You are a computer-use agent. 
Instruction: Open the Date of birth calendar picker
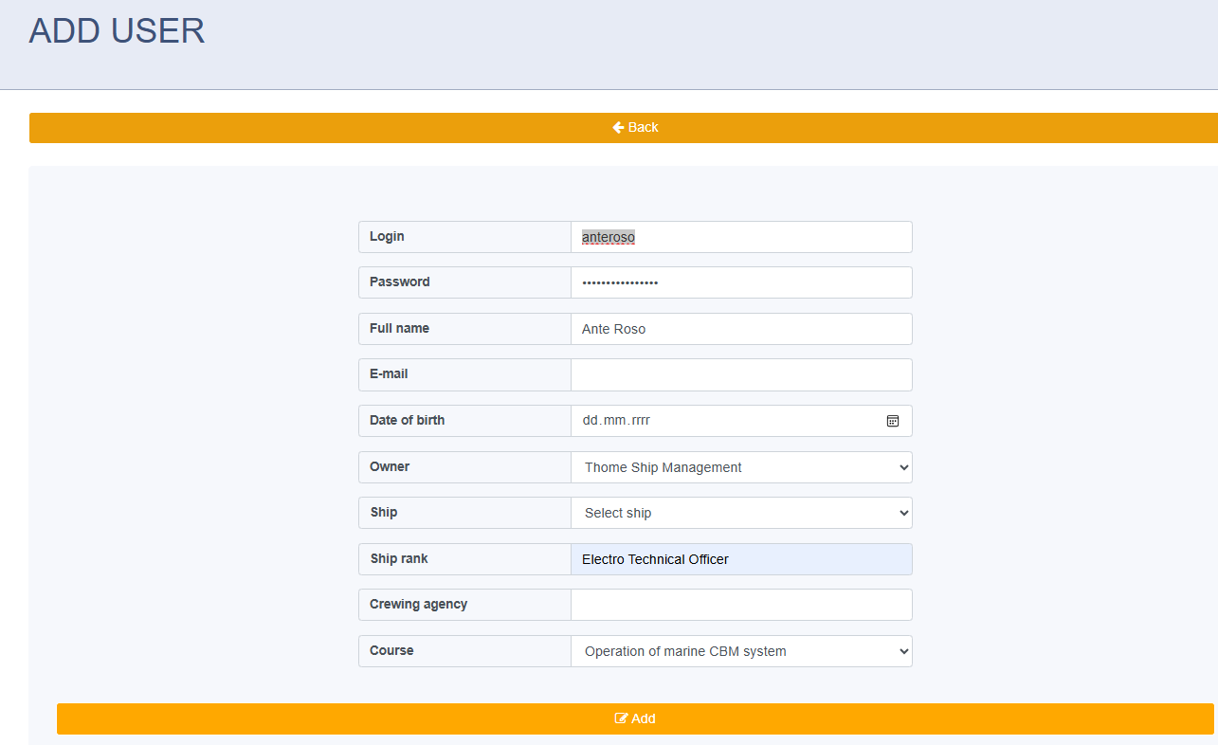pyautogui.click(x=892, y=421)
